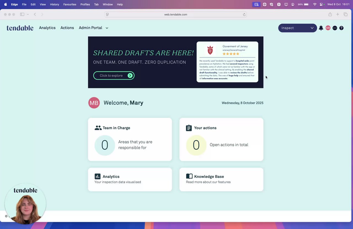Viewport: 353px width, 229px height.
Task: Open the Knowledge Base card
Action: pyautogui.click(x=221, y=179)
